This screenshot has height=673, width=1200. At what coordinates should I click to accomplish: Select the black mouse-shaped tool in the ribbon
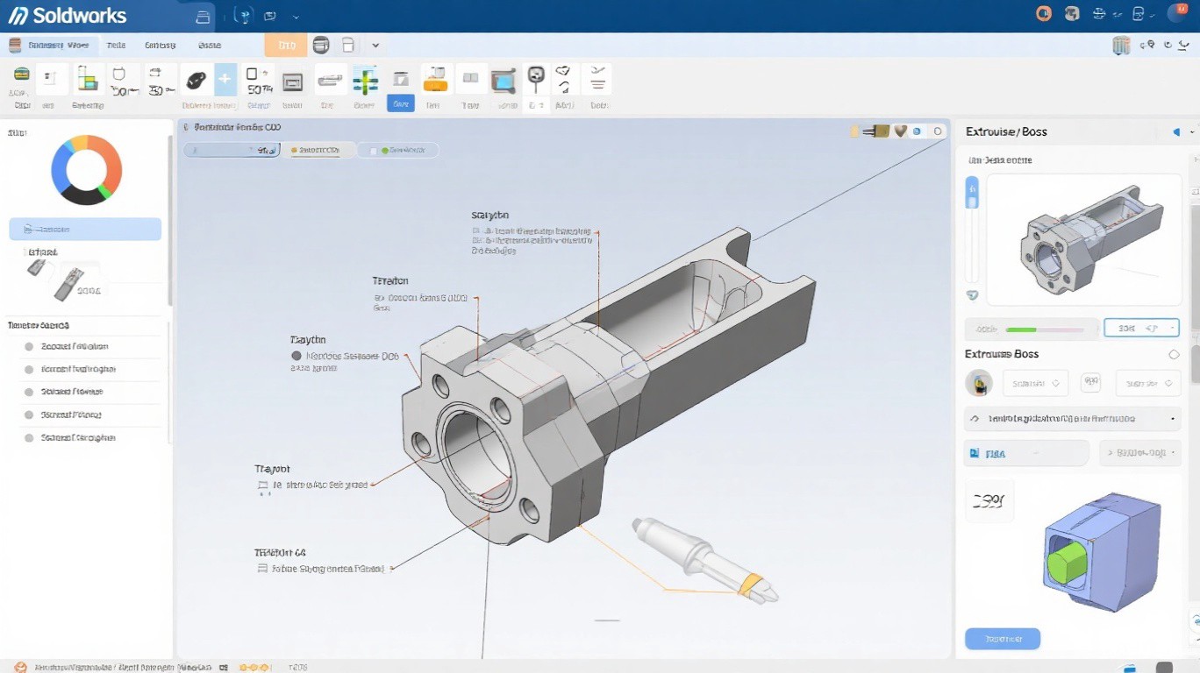(196, 81)
